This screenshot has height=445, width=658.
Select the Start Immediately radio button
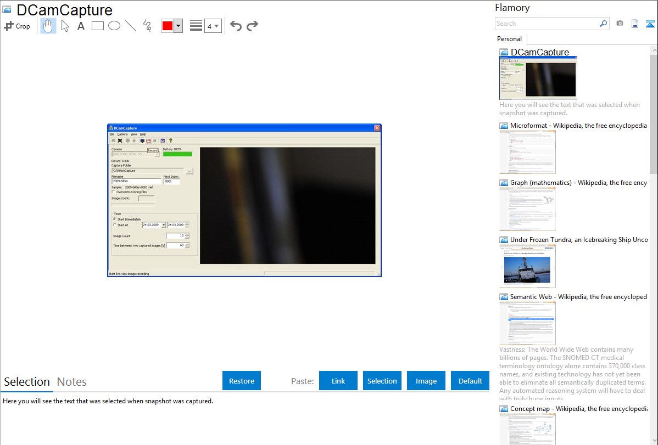point(115,219)
